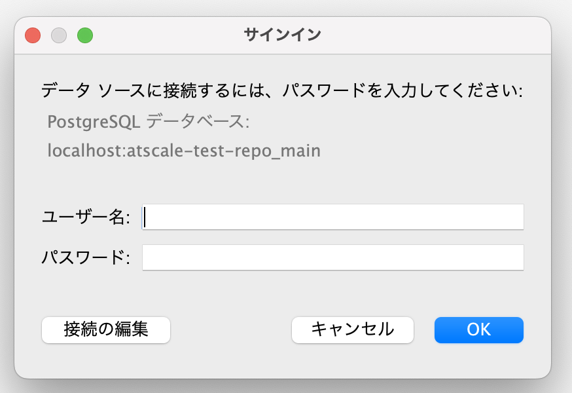Click the サインイン title text
The width and height of the screenshot is (572, 393).
(x=282, y=35)
